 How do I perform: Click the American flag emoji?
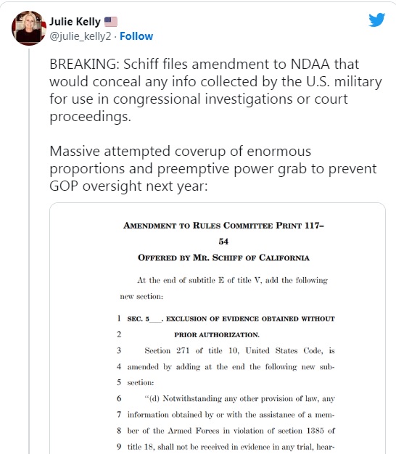(110, 22)
